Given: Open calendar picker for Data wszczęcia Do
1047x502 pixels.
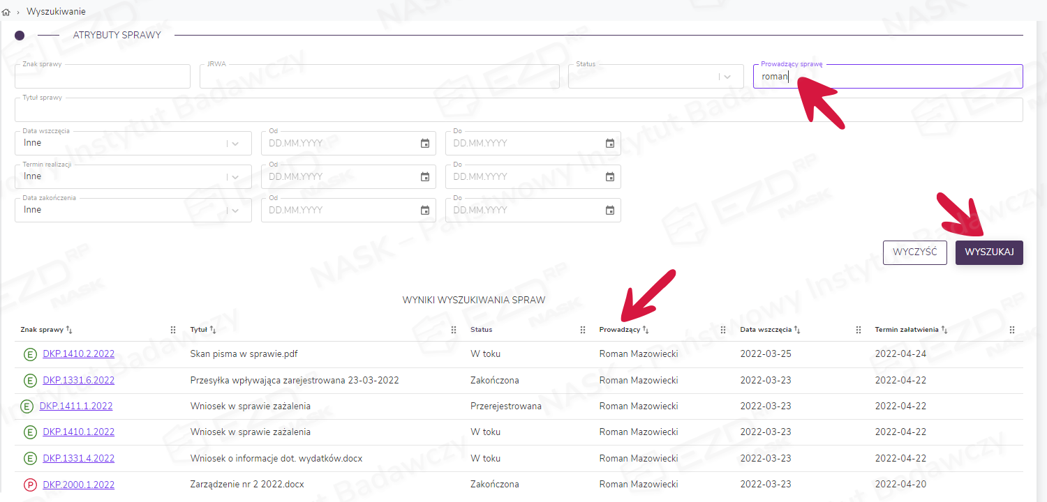Looking at the screenshot, I should (609, 144).
